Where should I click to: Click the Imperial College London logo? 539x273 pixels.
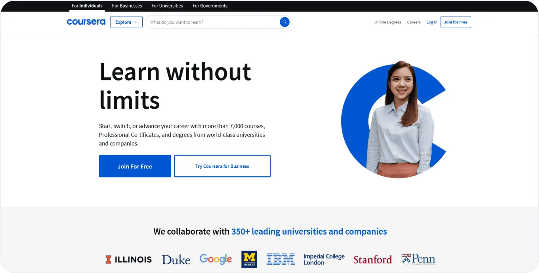pos(324,259)
